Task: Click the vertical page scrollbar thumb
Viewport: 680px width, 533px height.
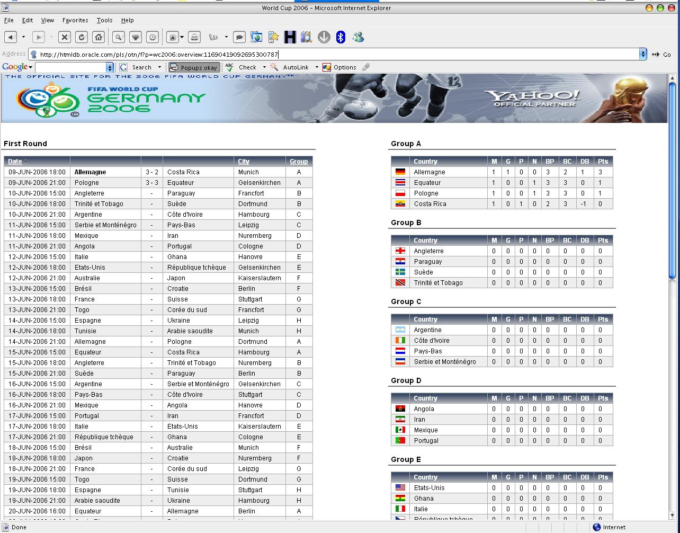Action: (673, 180)
